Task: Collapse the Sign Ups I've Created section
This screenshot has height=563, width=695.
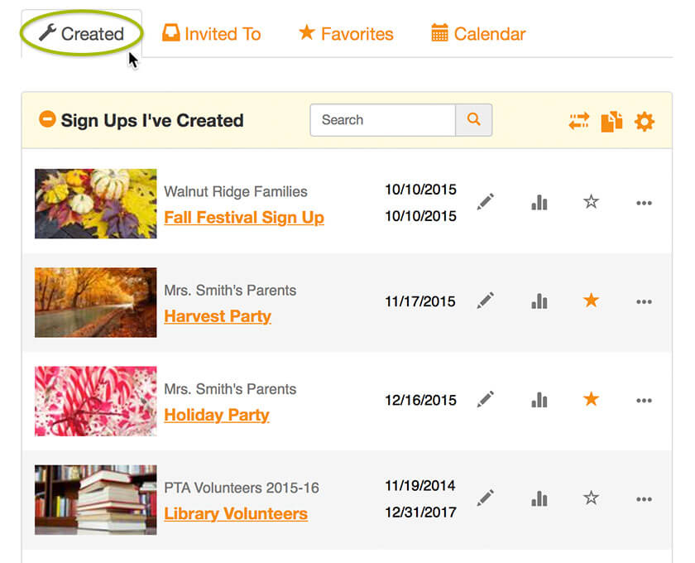Action: coord(47,119)
